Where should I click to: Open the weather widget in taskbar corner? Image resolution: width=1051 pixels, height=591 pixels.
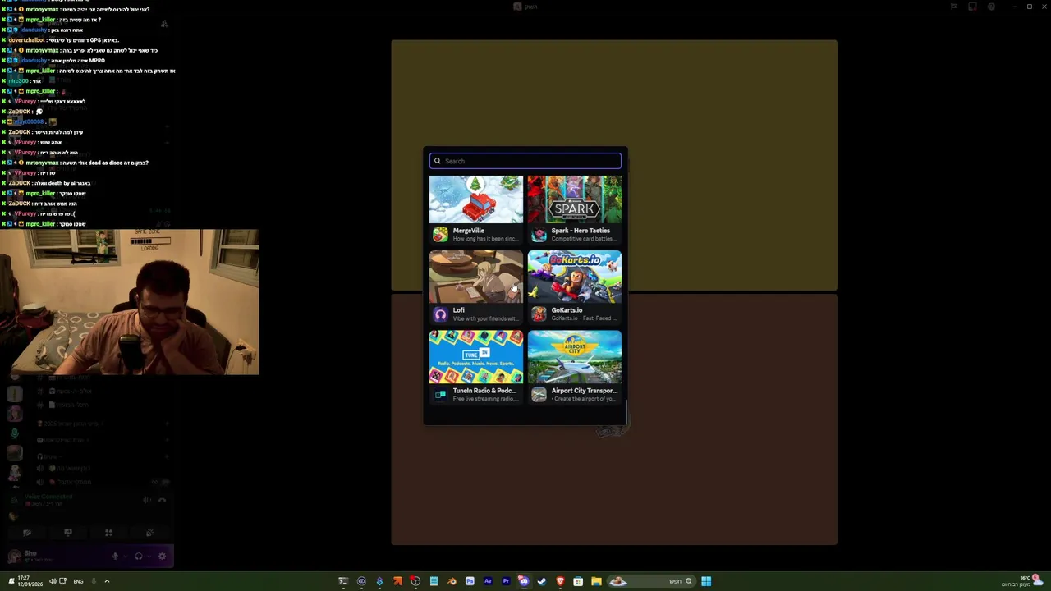click(1022, 581)
